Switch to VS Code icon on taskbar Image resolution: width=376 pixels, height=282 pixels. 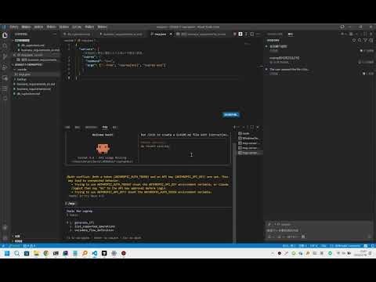95,253
